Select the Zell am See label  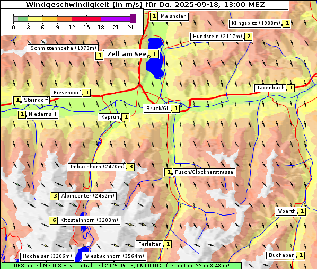(127, 54)
